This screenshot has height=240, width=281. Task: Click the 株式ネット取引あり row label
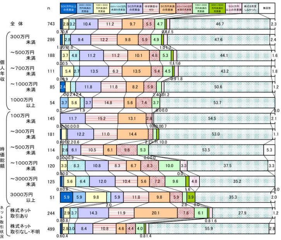[21, 213]
